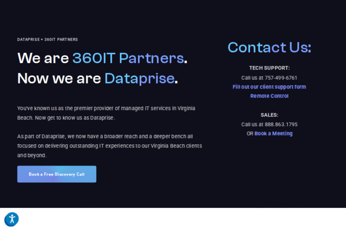The height and width of the screenshot is (231, 346).
Task: Click the paragraph starting "You've known us"
Action: 106,113
